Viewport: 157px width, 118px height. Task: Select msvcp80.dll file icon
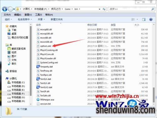(x=38, y=30)
